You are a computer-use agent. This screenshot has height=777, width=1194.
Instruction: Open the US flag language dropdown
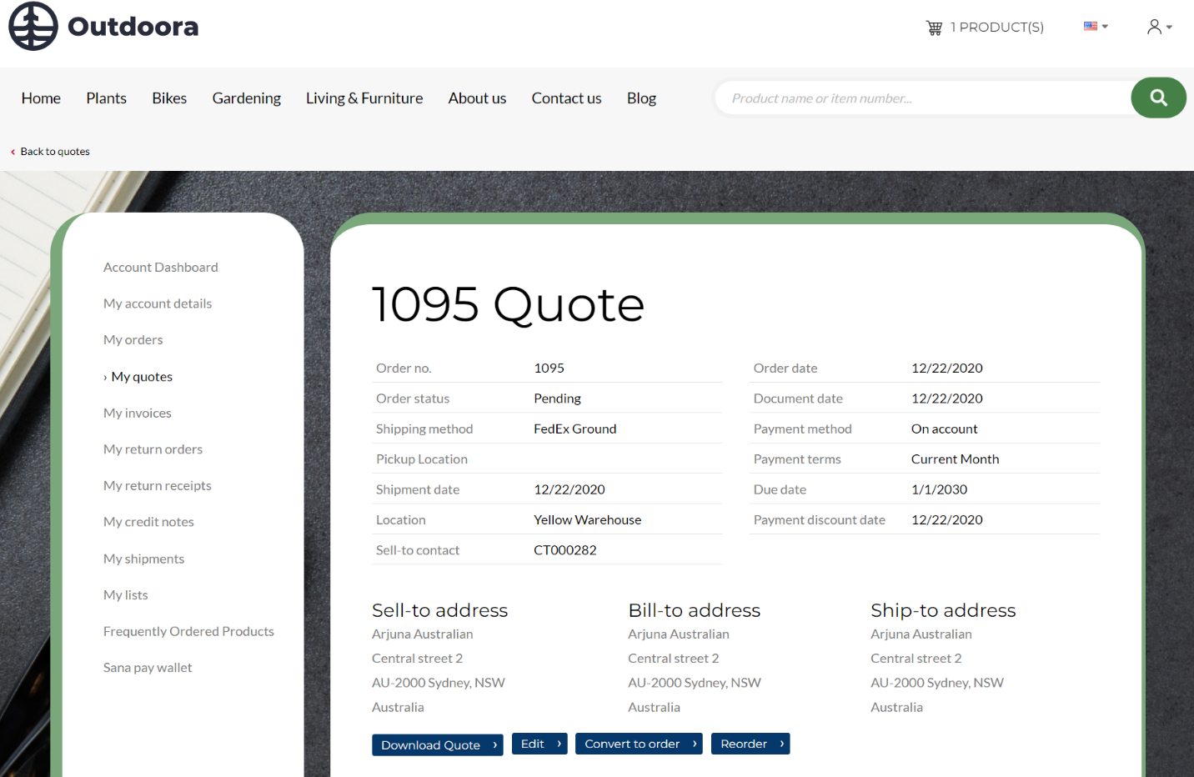1096,27
